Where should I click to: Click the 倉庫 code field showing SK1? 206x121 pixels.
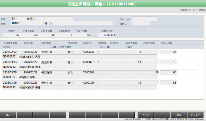tap(18, 19)
